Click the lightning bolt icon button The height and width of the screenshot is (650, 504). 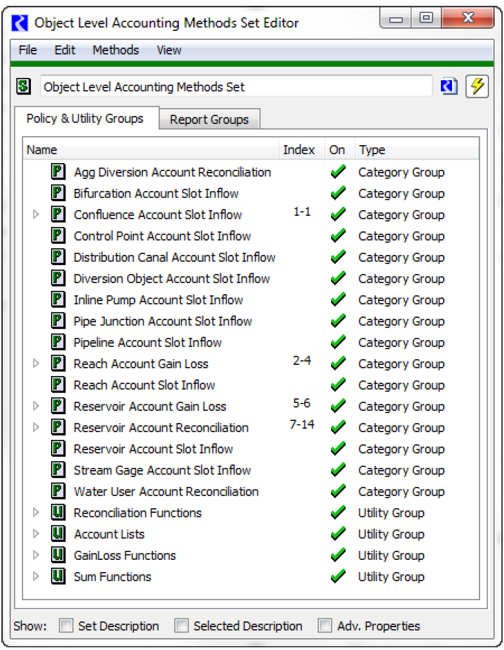click(x=477, y=86)
